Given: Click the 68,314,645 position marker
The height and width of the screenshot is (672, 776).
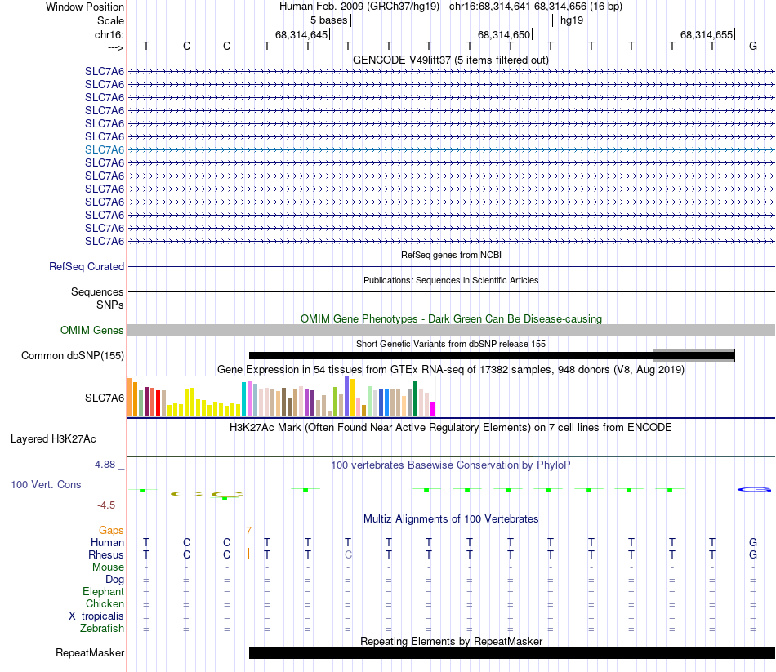Looking at the screenshot, I should click(x=301, y=34).
